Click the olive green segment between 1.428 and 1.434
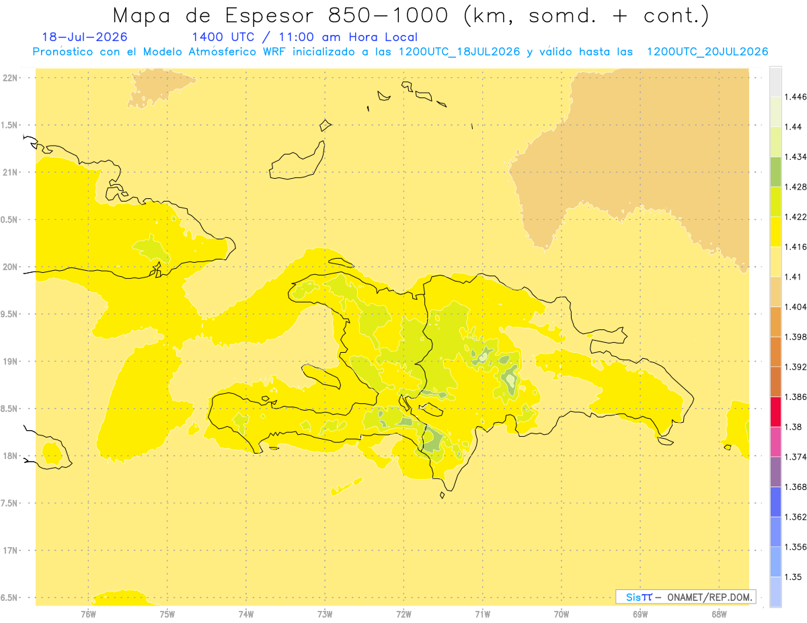 pyautogui.click(x=775, y=171)
